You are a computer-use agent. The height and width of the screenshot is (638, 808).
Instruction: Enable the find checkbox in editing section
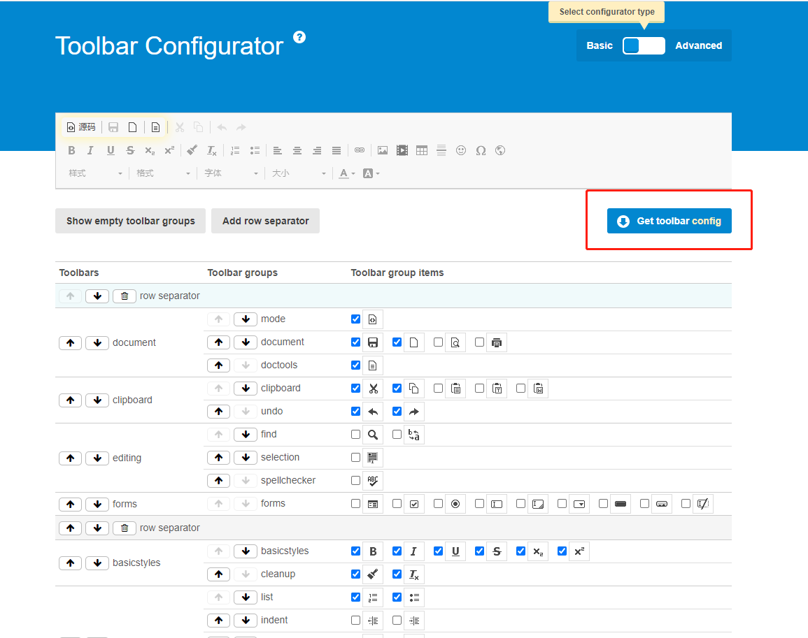(355, 434)
